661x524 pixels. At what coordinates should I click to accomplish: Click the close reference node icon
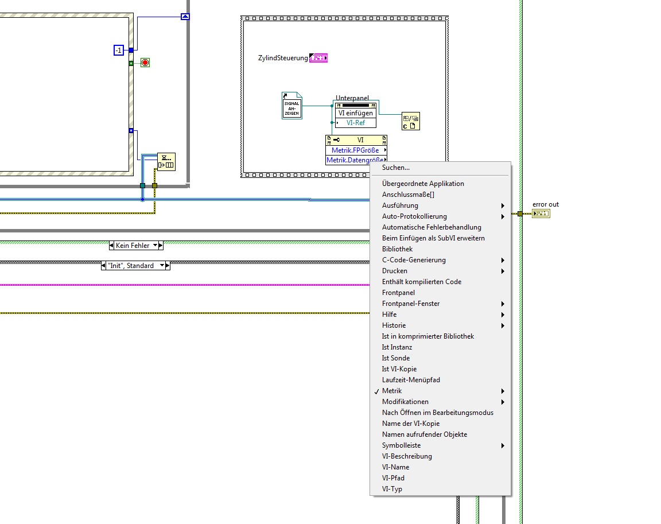tap(411, 121)
